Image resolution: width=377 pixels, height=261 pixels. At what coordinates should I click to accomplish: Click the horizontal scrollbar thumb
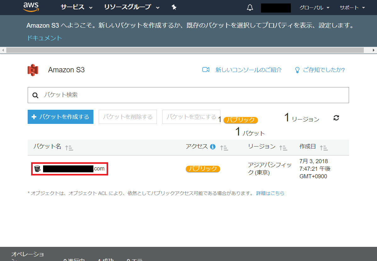coord(185,50)
